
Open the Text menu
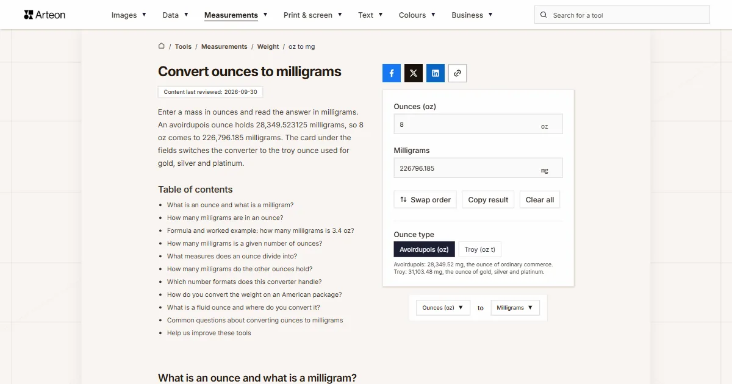tap(370, 15)
